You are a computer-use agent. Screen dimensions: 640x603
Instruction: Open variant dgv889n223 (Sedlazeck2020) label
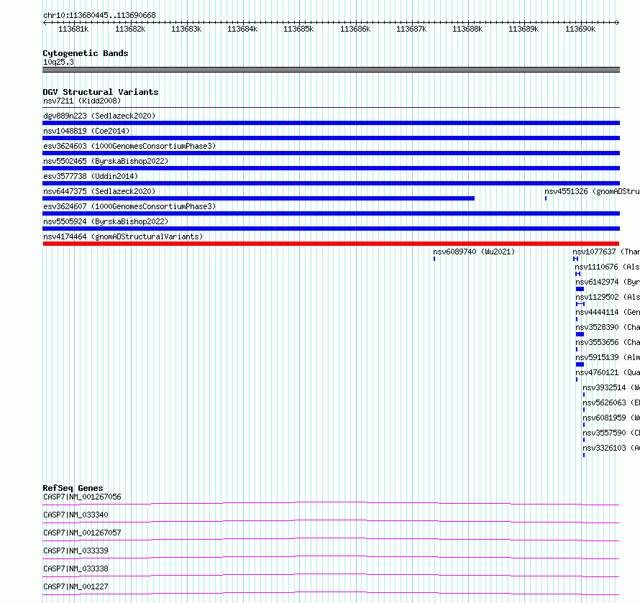99,116
